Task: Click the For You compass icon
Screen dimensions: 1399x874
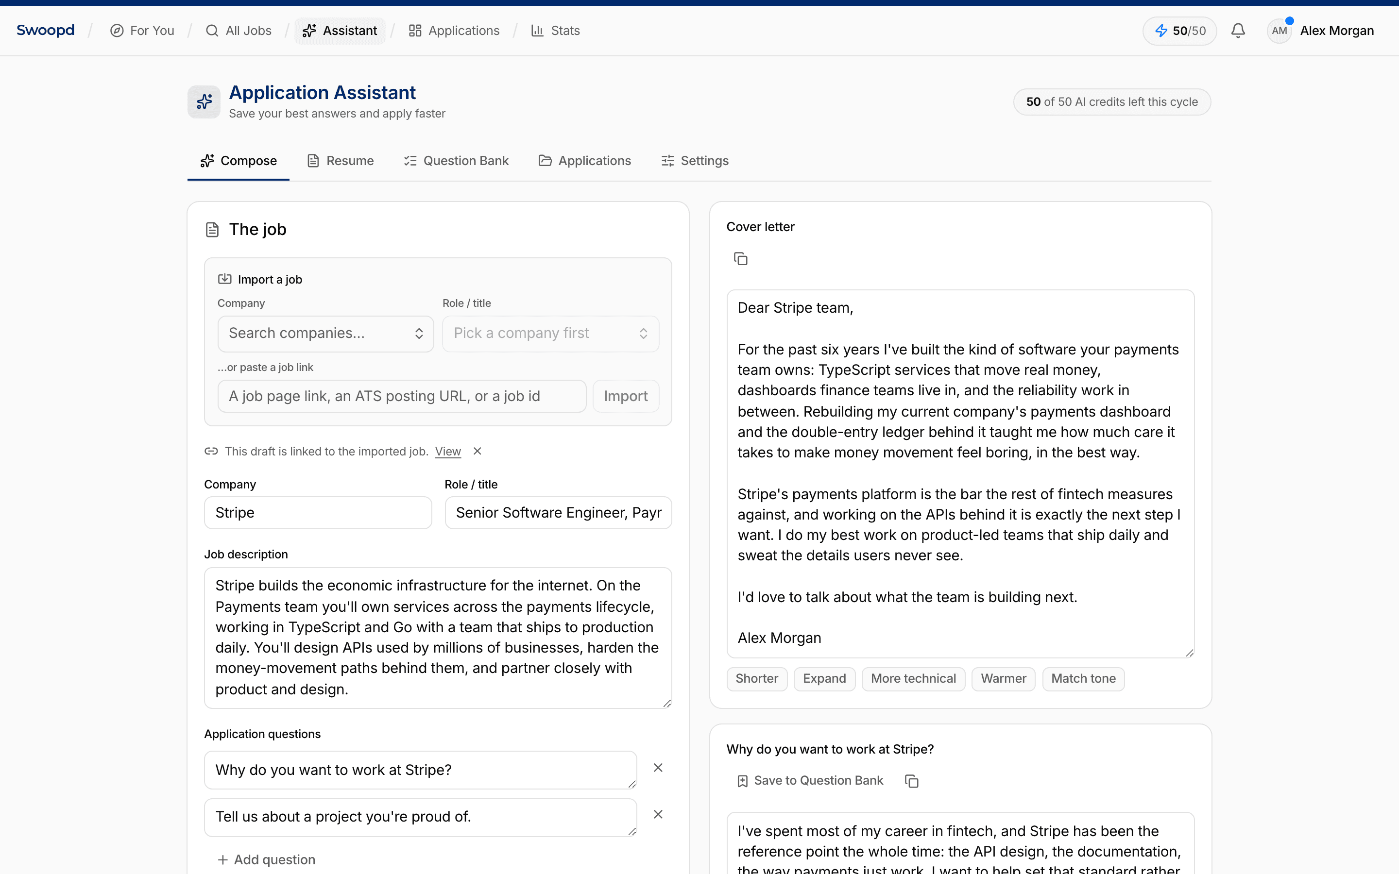Action: (x=117, y=31)
